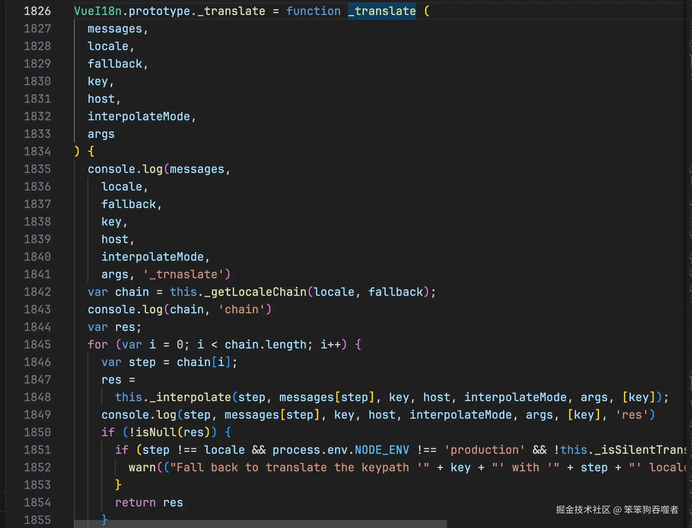This screenshot has height=528, width=692.
Task: Click the closing brace on line 1853
Action: [x=118, y=485]
